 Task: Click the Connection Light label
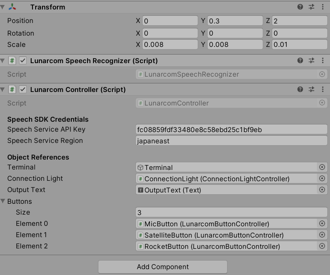[x=35, y=179]
